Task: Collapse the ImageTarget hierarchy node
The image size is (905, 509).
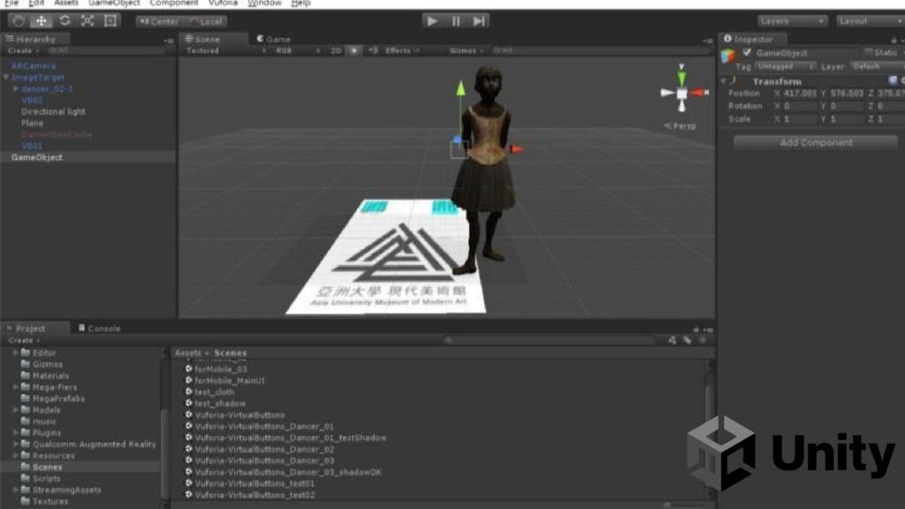Action: tap(6, 78)
